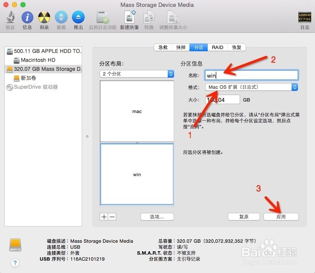Click the New Image (新建映像) icon

click(129, 17)
